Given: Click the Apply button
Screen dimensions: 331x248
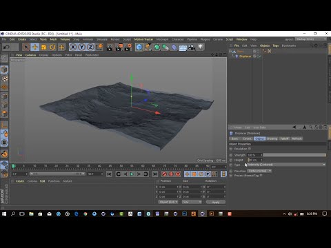Looking at the screenshot, I should (216, 203).
